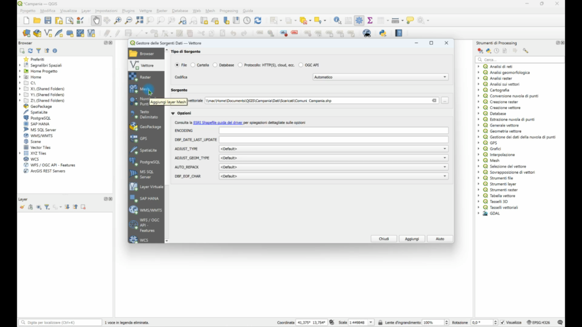Select the Database source type radio button
Viewport: 582px width, 327px height.
pyautogui.click(x=215, y=65)
